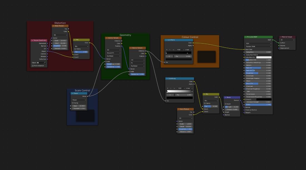The height and width of the screenshot is (170, 306).
Task: Click Smoothness slider on Smooth F1 Voronoi
Action: pyautogui.click(x=113, y=64)
